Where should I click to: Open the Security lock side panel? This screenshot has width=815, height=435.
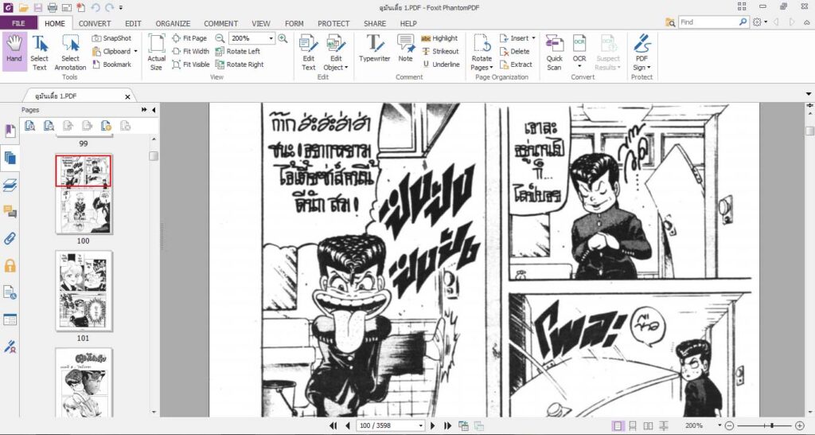pos(10,266)
